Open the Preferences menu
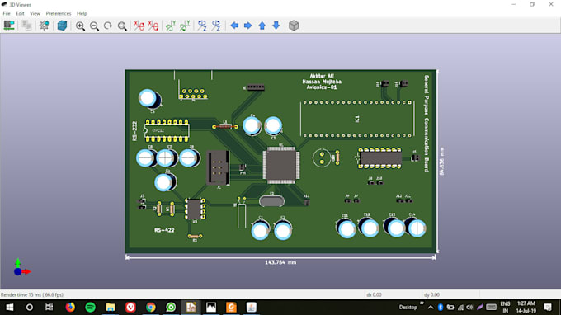The width and height of the screenshot is (561, 315). (x=59, y=13)
